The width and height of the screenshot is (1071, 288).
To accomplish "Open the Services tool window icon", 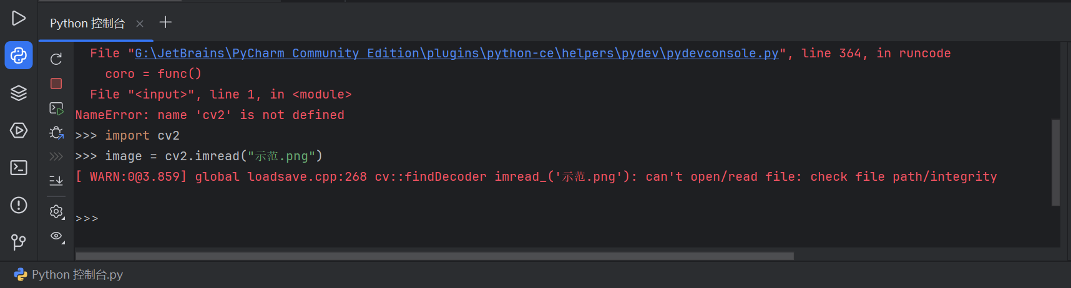I will click(19, 130).
